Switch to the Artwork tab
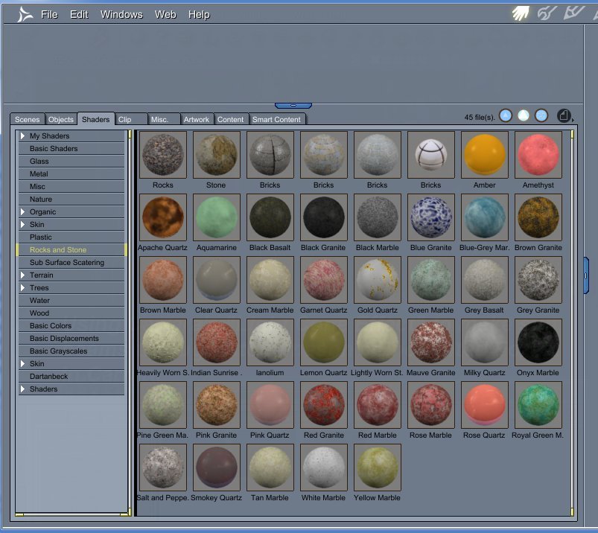 197,119
